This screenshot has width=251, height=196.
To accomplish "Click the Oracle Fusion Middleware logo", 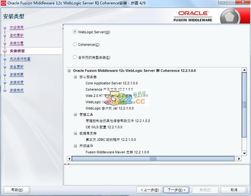I will coord(193,16).
